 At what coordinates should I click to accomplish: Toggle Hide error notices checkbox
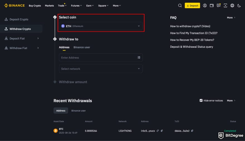click(201, 100)
